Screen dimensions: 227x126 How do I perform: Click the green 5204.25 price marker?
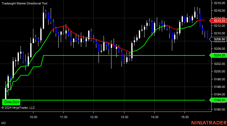[x=218, y=55]
